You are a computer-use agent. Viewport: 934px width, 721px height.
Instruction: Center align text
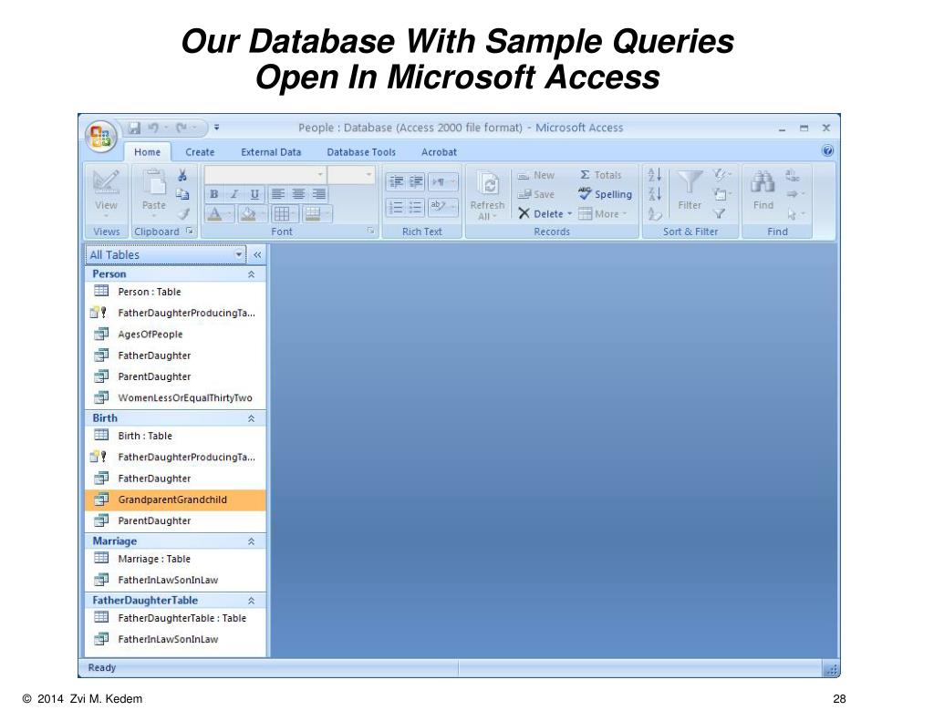[298, 194]
